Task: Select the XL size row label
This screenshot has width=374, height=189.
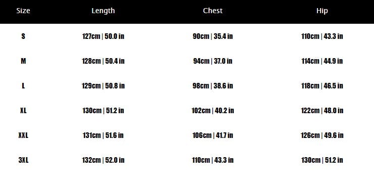Action: 23,111
